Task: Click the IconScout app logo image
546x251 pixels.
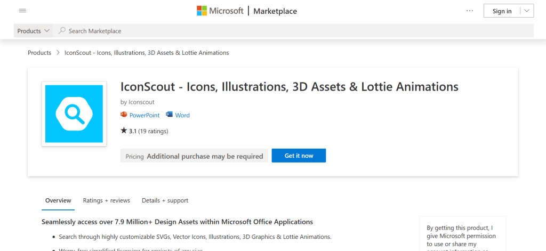Action: click(74, 114)
